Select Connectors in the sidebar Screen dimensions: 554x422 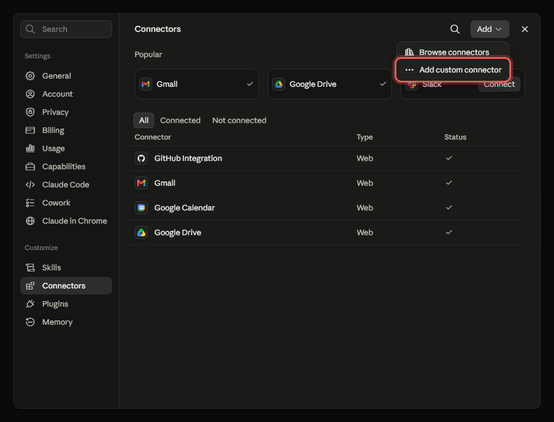pyautogui.click(x=66, y=286)
